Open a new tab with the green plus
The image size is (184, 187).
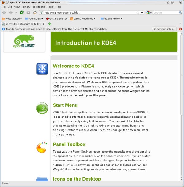(49, 24)
